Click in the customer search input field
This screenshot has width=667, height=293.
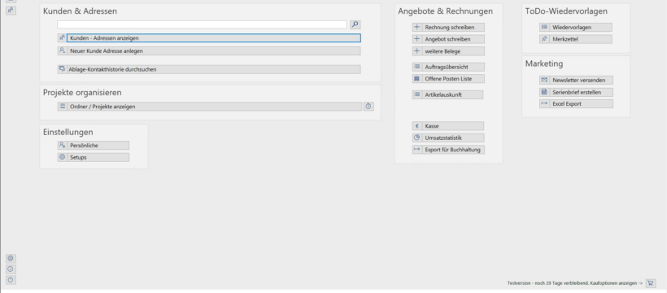(202, 24)
